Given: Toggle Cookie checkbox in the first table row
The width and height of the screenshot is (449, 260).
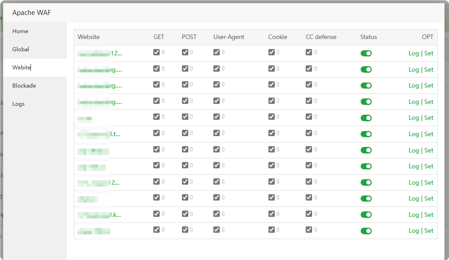Looking at the screenshot, I should point(272,52).
